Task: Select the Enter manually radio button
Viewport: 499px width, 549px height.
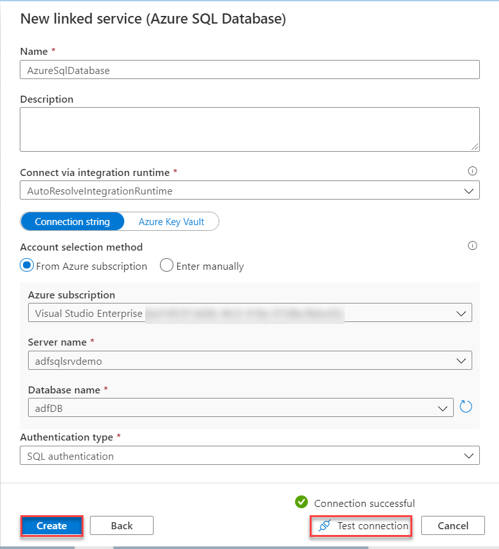Action: (166, 265)
